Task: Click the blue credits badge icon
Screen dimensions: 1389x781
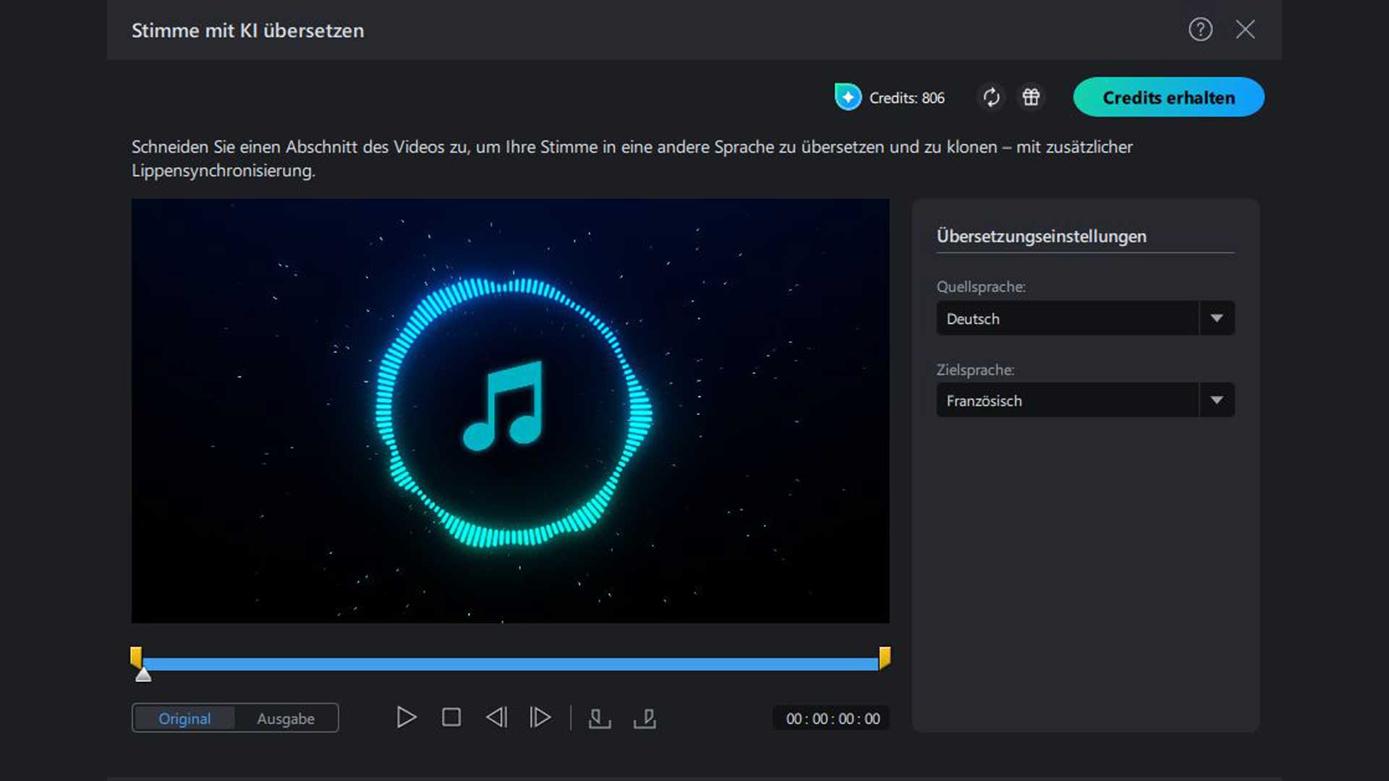Action: [848, 97]
